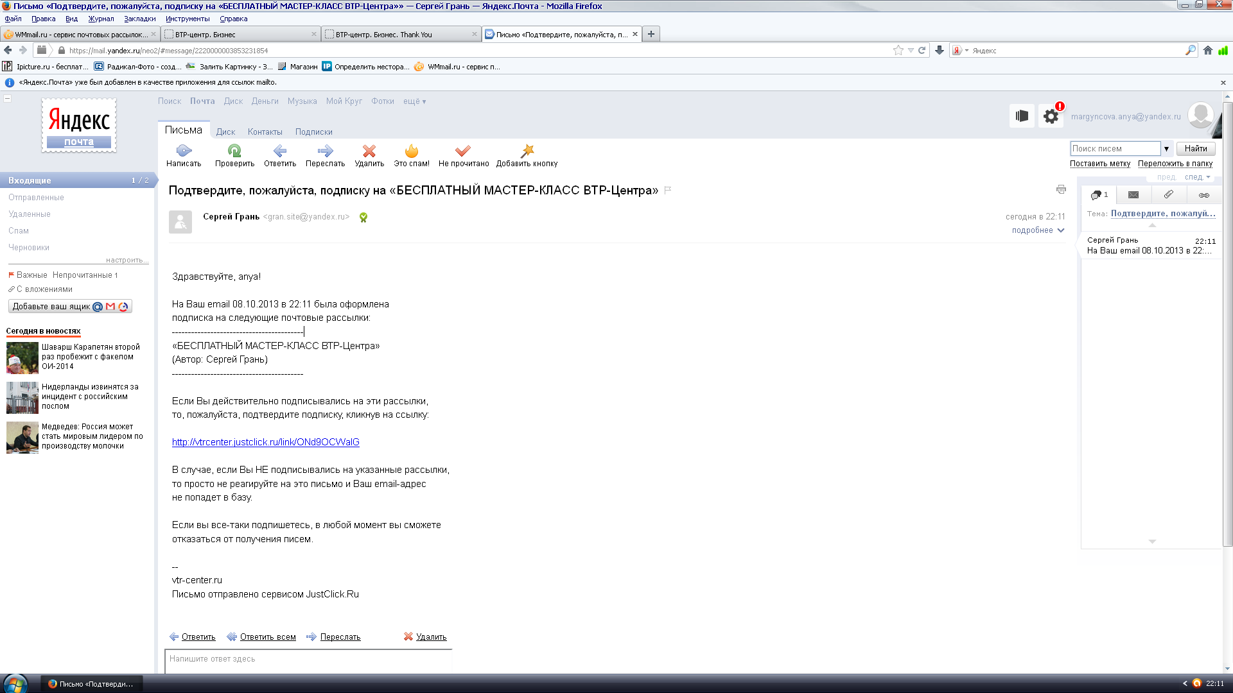Click the Ответить reply arrow in toolbar
Screen dimensions: 1233x693
pyautogui.click(x=280, y=151)
